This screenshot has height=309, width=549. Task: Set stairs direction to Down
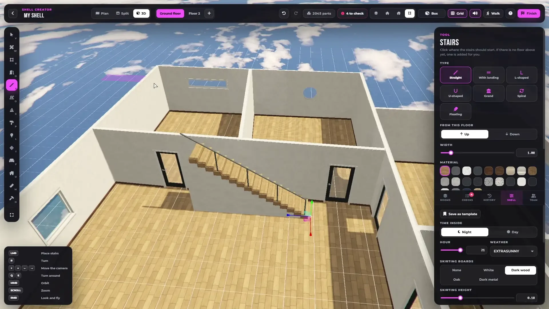tap(512, 134)
